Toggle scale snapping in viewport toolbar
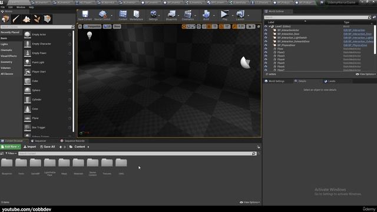The width and height of the screenshot is (377, 212). [234, 26]
